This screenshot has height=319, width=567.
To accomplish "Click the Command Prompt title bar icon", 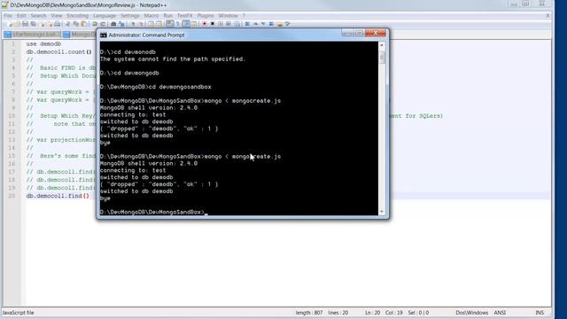I will 104,35.
